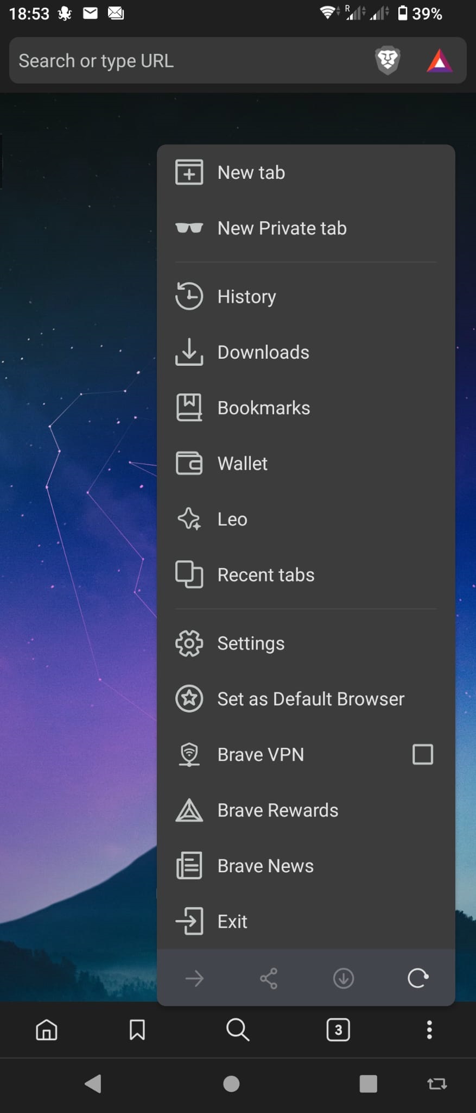
Task: Open Brave Rewards triangle icon in address bar
Action: pyautogui.click(x=440, y=61)
